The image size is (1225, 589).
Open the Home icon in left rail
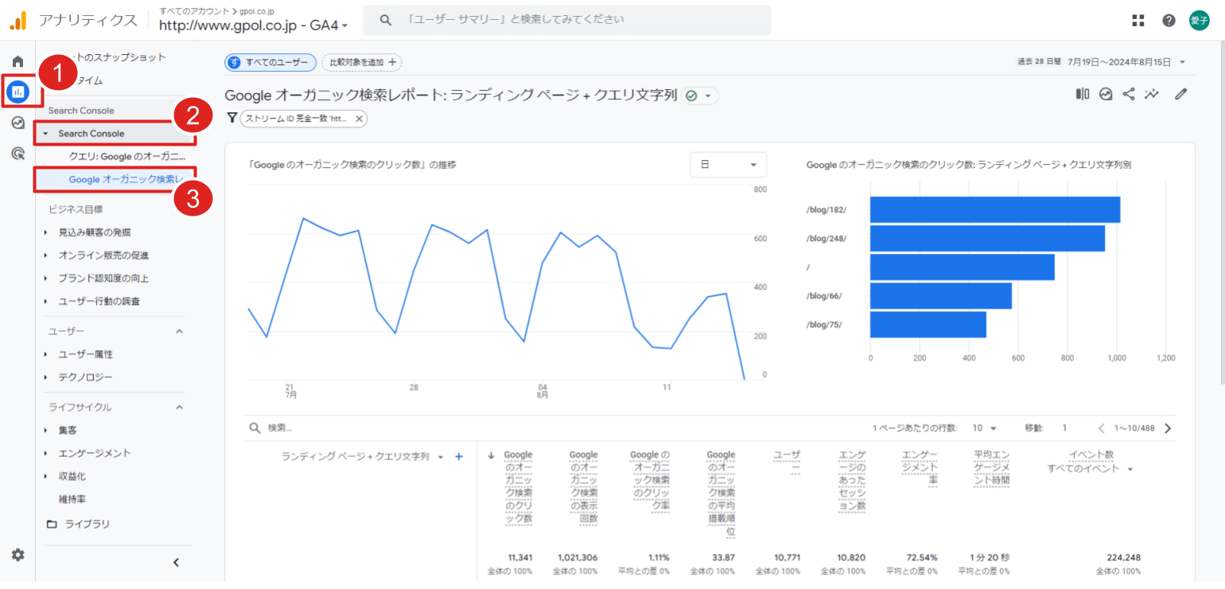pyautogui.click(x=17, y=61)
